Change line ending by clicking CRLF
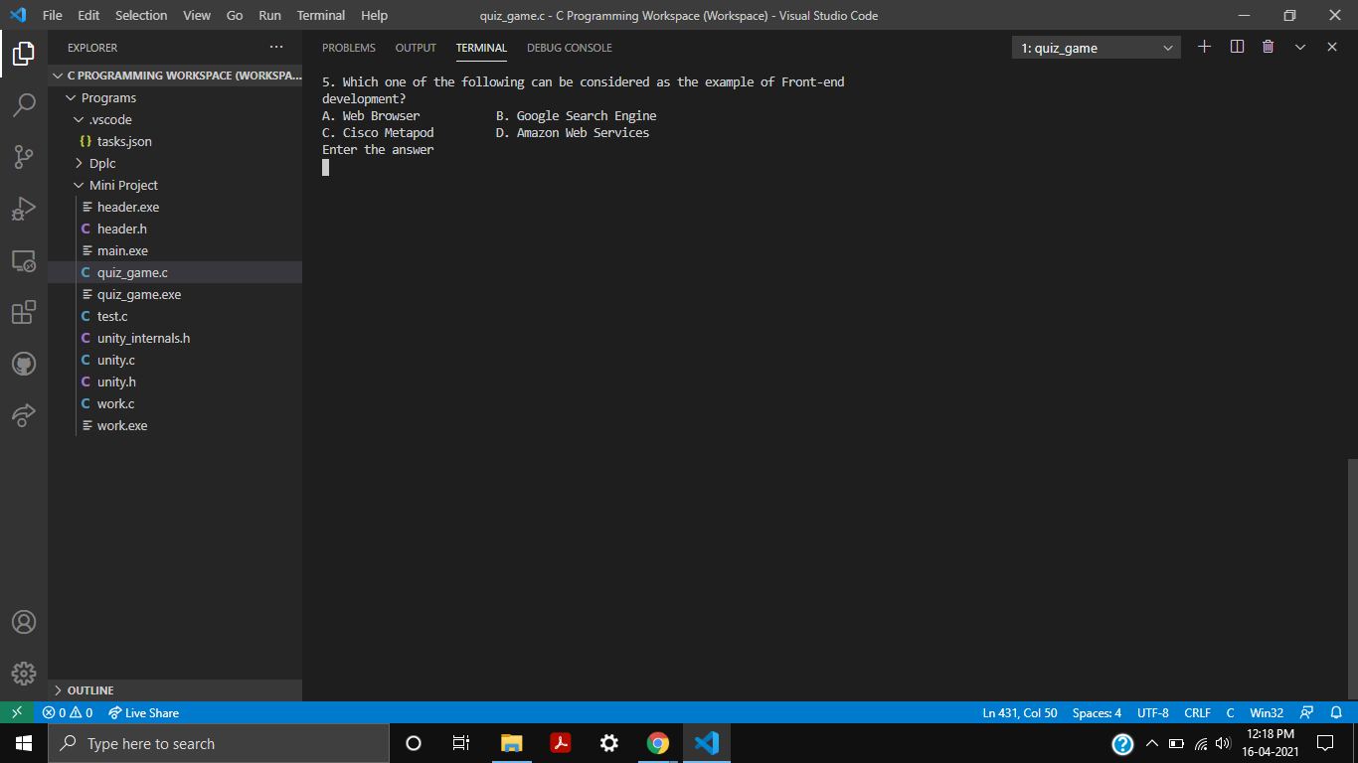1358x763 pixels. tap(1197, 712)
